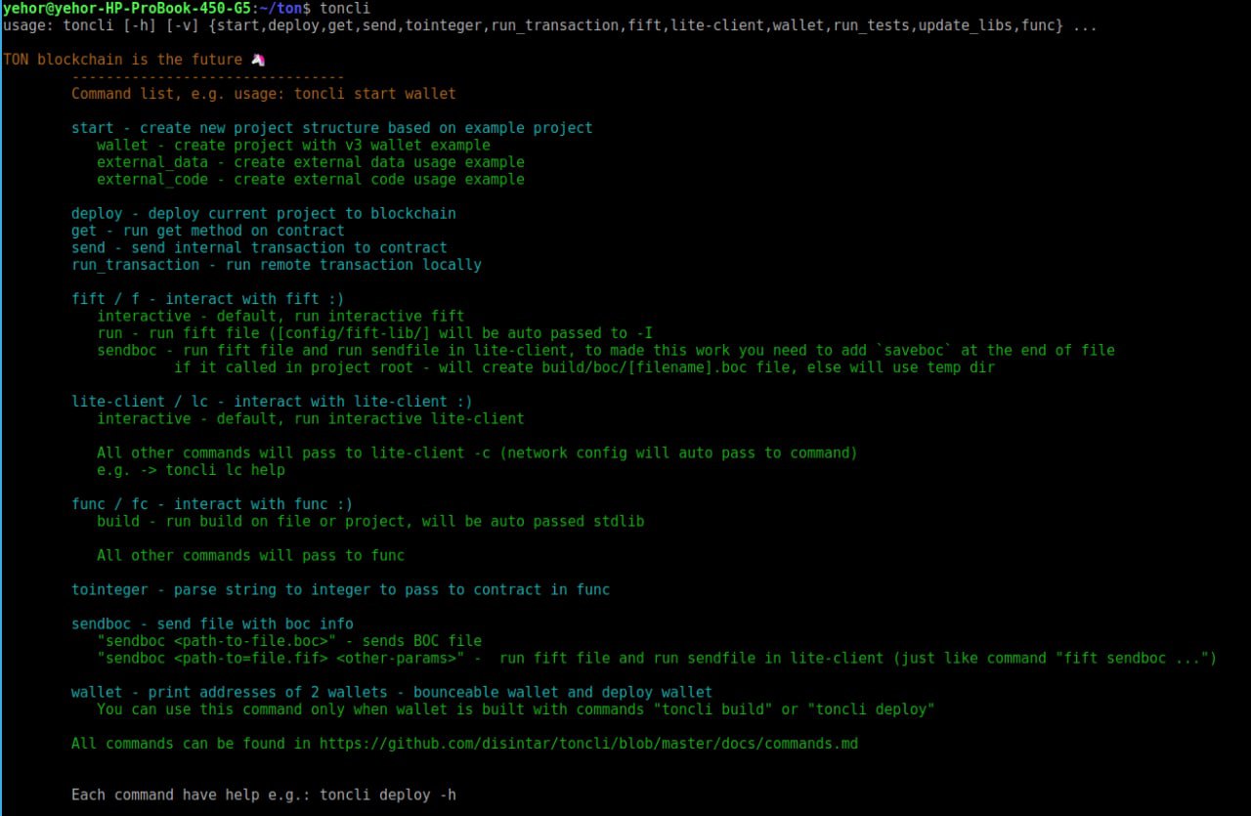Viewport: 1251px width, 816px height.
Task: Click the 'if it called in project root' line
Action: (x=584, y=367)
